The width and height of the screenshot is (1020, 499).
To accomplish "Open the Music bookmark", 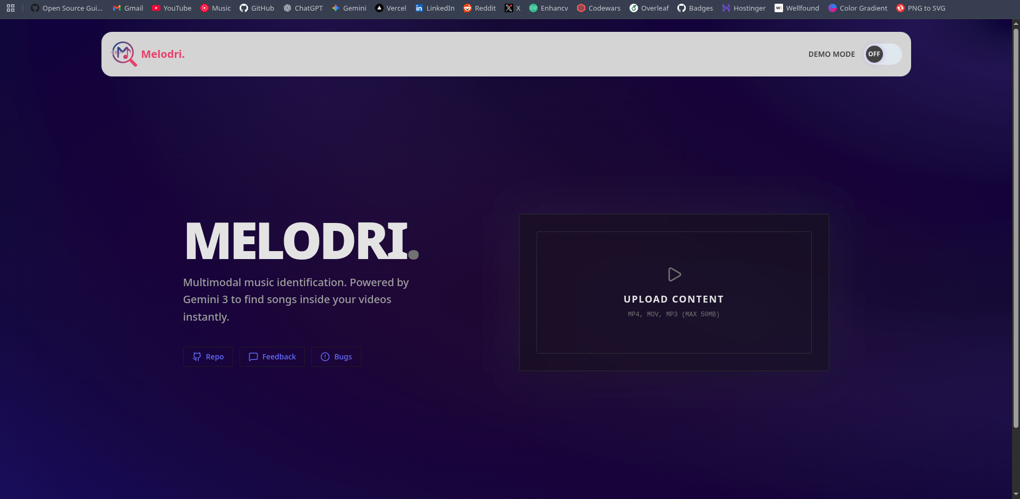I will coord(216,8).
